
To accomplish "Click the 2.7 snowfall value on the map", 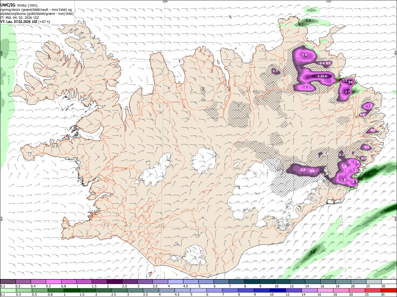I will click(347, 92).
